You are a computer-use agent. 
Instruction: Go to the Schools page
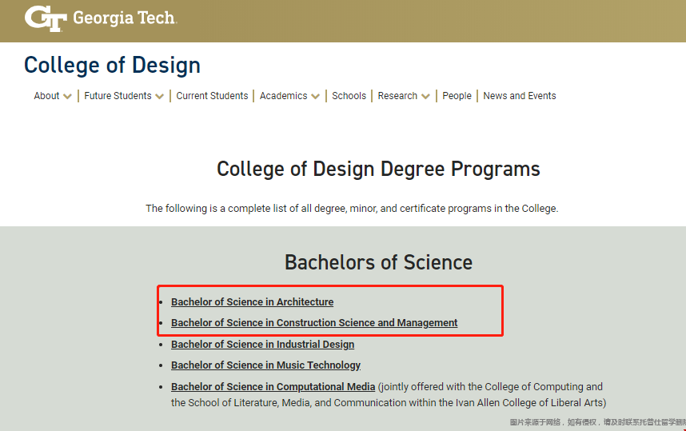pyautogui.click(x=349, y=96)
